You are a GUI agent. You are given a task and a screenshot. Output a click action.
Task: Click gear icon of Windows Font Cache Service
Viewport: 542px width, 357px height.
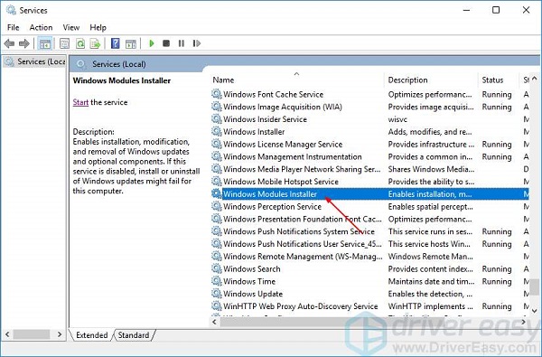coord(217,94)
